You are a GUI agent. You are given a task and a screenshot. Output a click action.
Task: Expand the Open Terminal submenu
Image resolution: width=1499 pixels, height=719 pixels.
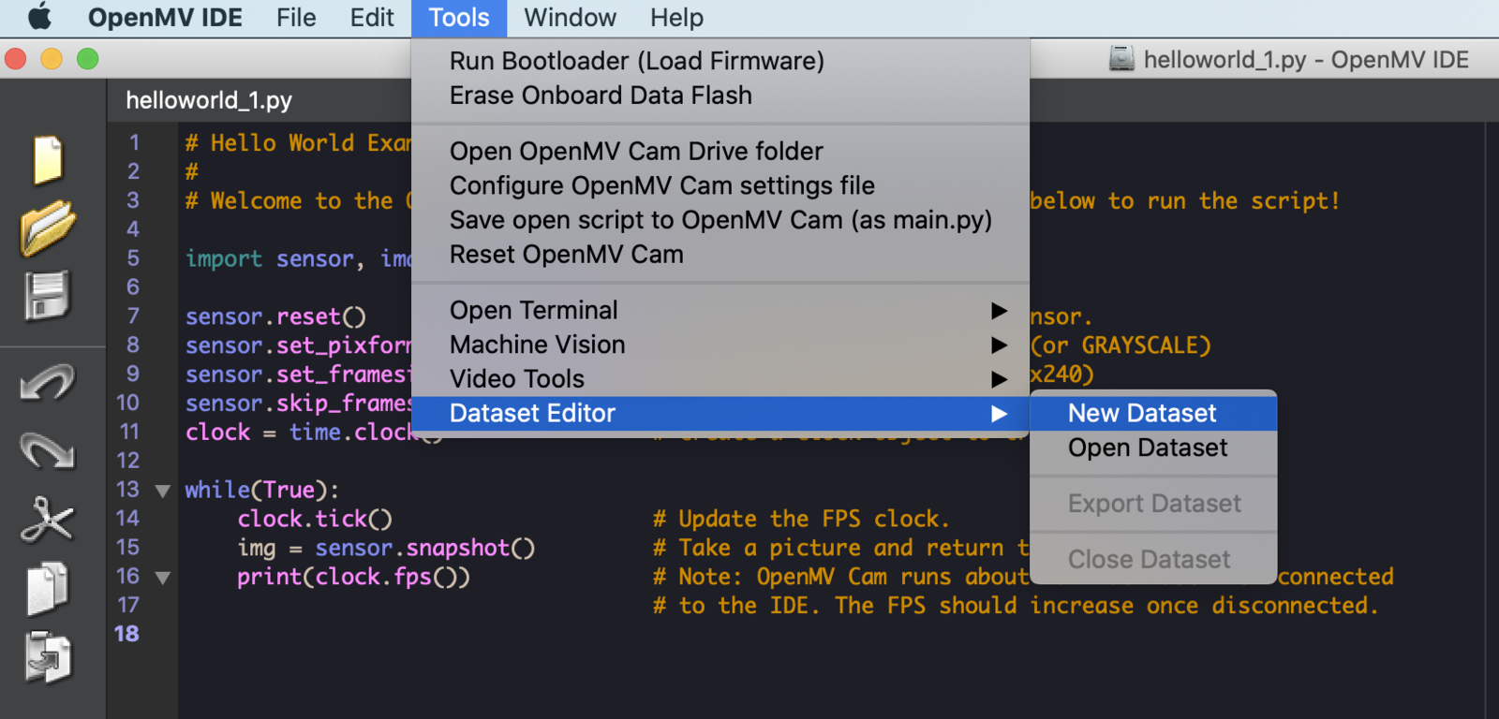pyautogui.click(x=720, y=311)
